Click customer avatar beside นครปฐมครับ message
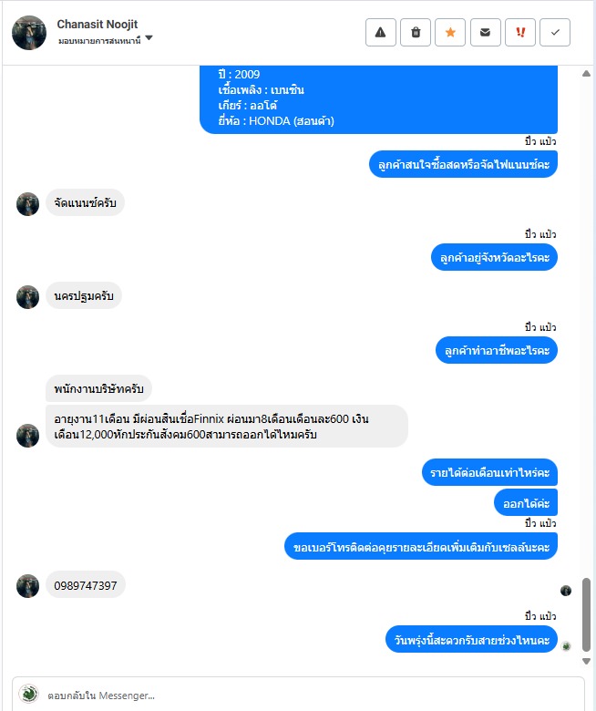The height and width of the screenshot is (711, 596). click(27, 297)
